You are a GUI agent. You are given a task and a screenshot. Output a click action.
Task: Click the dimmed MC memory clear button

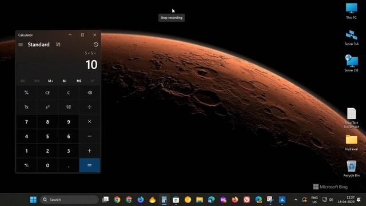point(23,81)
